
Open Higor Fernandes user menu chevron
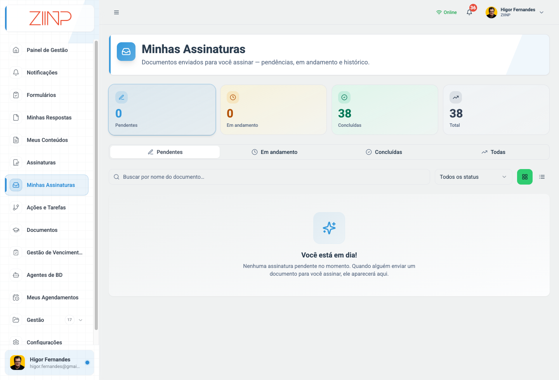(x=542, y=12)
